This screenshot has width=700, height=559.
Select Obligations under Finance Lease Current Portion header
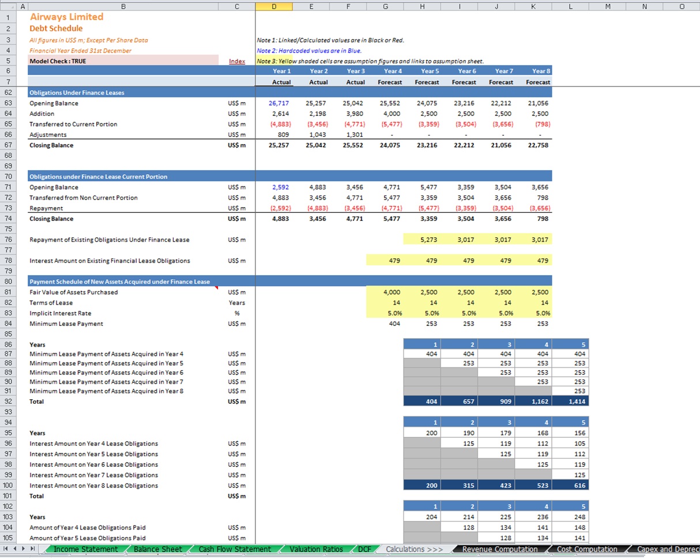98,177
